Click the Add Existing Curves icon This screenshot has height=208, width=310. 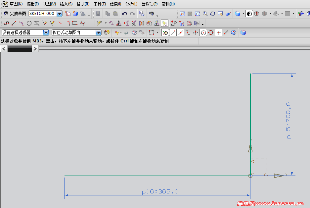point(174,24)
